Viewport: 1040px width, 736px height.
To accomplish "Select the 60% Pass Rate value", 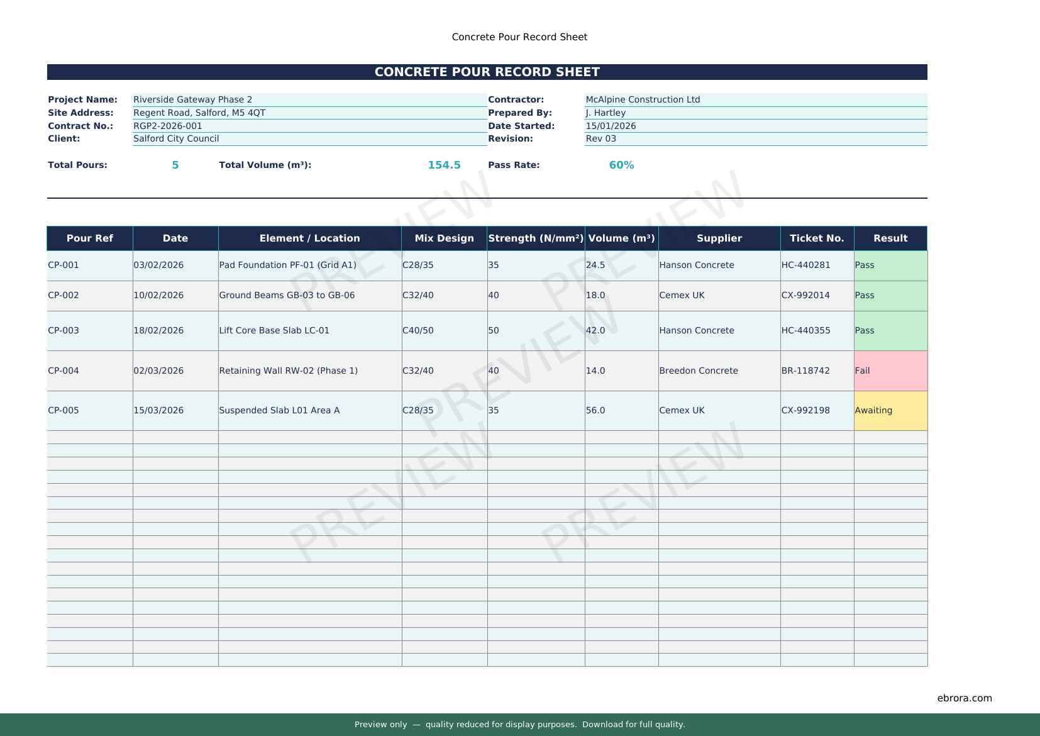I will coord(621,165).
